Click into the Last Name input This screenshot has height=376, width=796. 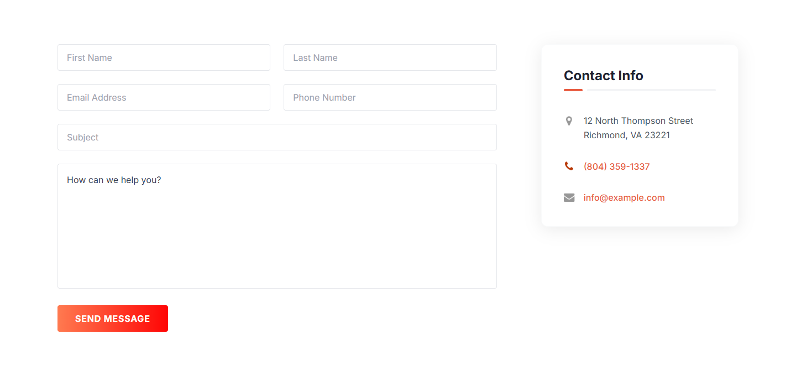(x=390, y=58)
